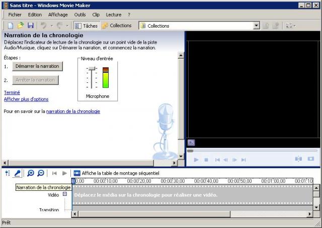This screenshot has height=228, width=322.
Task: Click the Terminé link
Action: [12, 92]
